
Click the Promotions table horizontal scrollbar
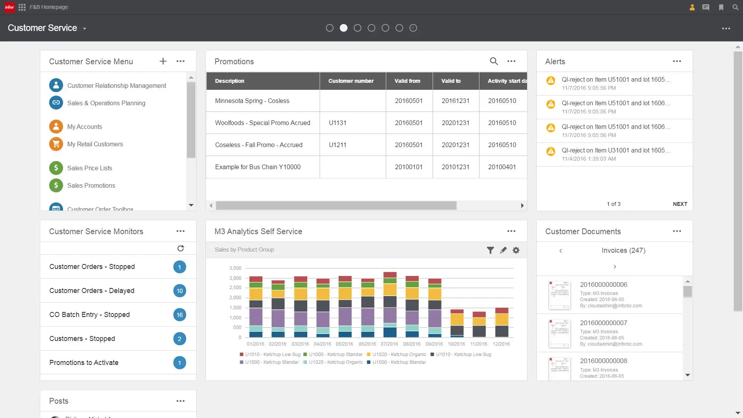336,206
